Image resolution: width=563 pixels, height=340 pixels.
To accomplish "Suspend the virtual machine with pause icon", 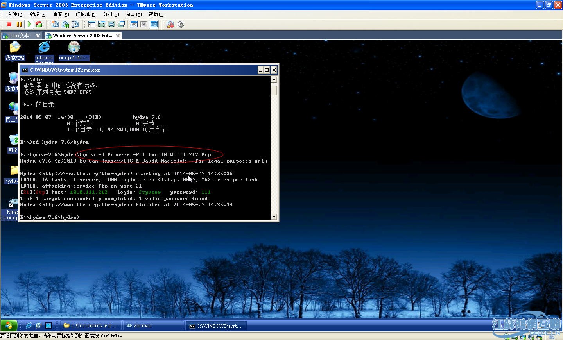I will point(19,24).
